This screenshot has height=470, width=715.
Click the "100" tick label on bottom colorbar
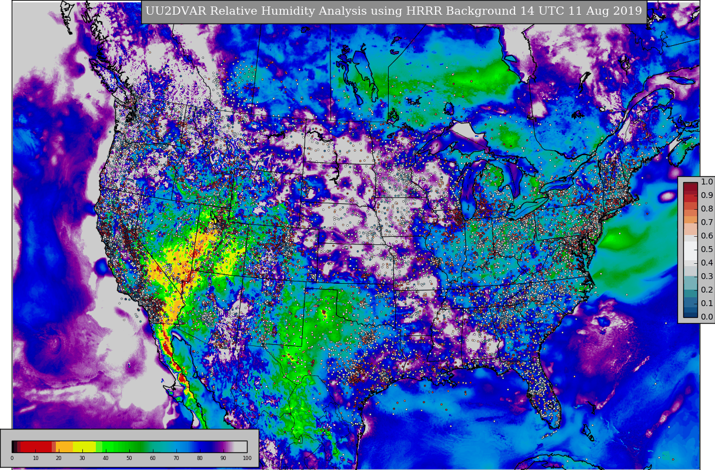coord(247,458)
